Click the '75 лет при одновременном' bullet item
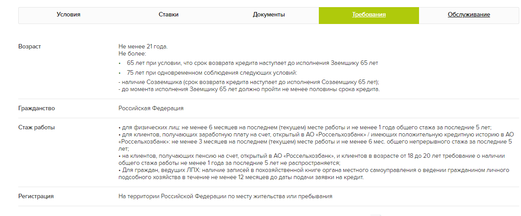This screenshot has height=216, width=521. point(212,73)
